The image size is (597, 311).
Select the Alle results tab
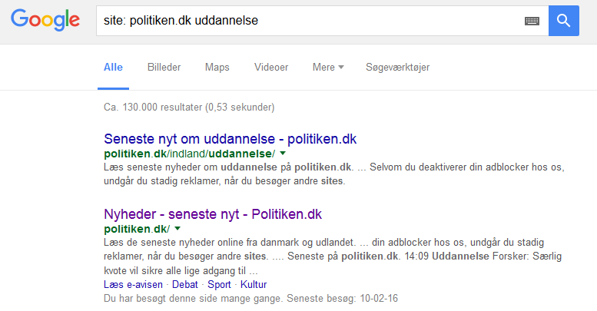113,67
